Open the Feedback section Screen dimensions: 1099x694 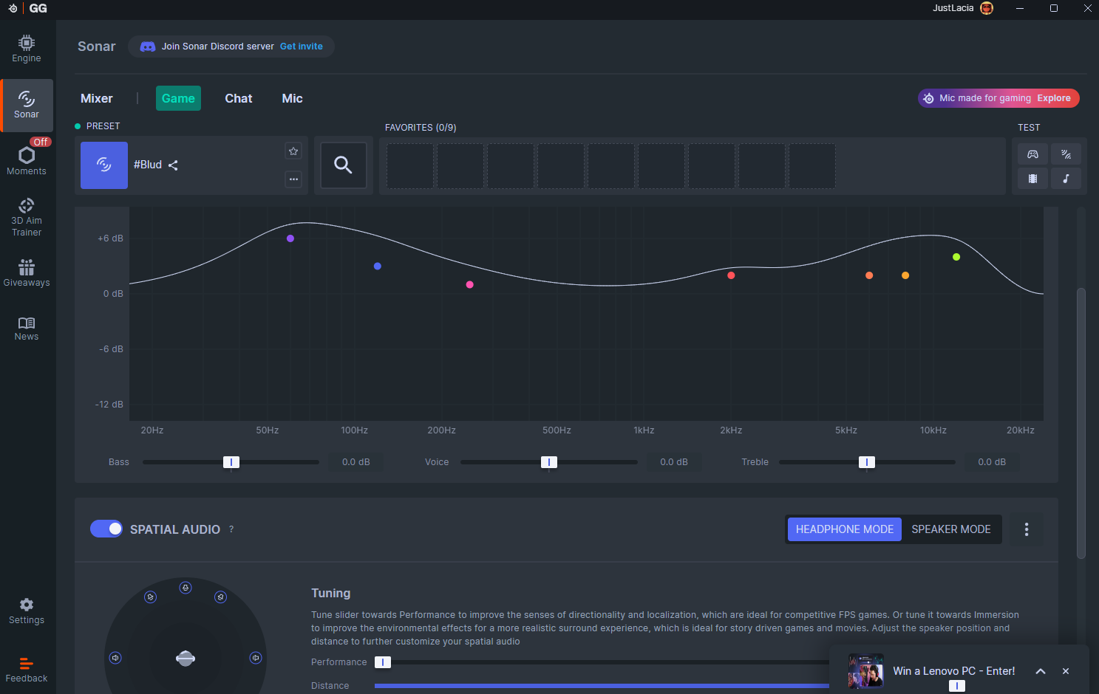(x=27, y=670)
